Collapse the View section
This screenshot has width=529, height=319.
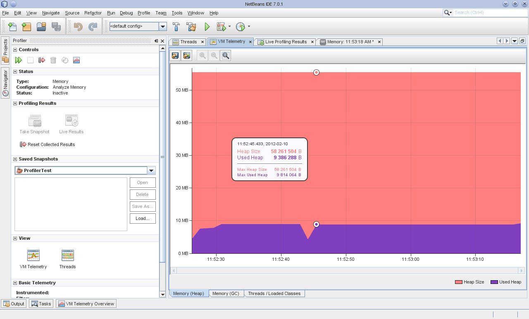15,238
